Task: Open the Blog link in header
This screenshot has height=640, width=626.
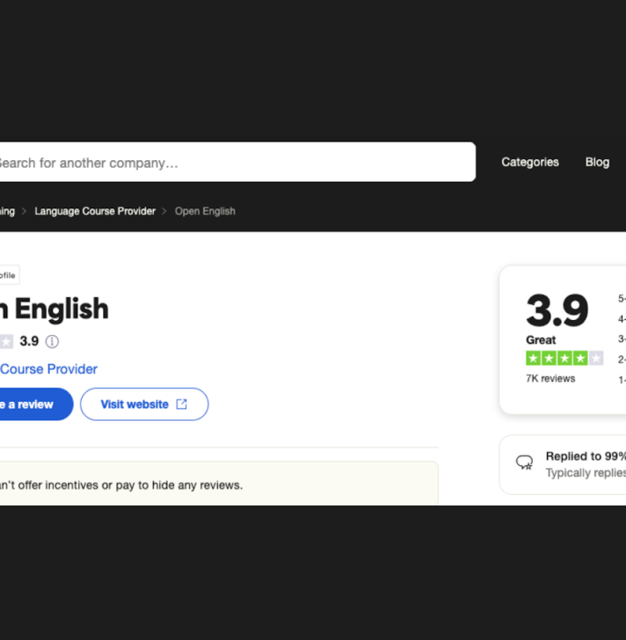Action: [x=597, y=162]
